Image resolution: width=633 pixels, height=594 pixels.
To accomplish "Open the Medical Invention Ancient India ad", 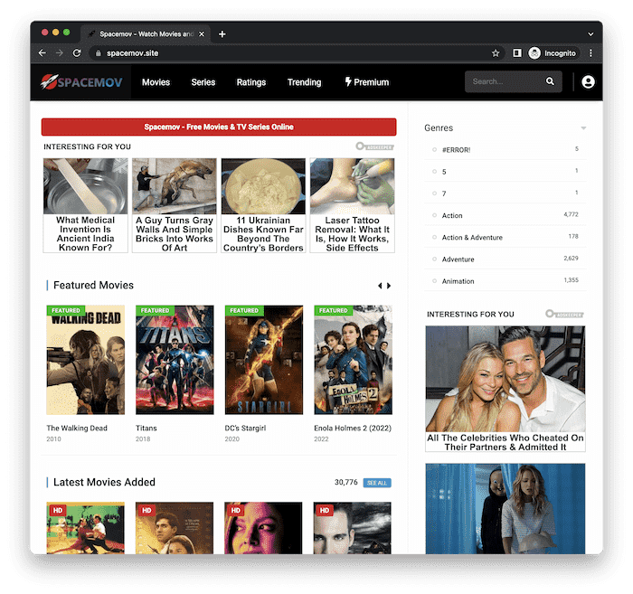I will coord(86,205).
